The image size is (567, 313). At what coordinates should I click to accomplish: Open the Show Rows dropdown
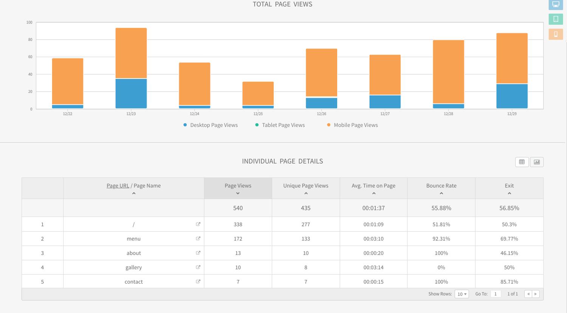click(462, 294)
